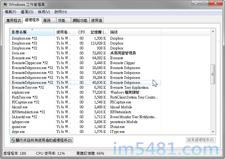Select EvernoteSubprocess.exe row using 55,692 K
Screen dimensions: 225x159
(85, 73)
